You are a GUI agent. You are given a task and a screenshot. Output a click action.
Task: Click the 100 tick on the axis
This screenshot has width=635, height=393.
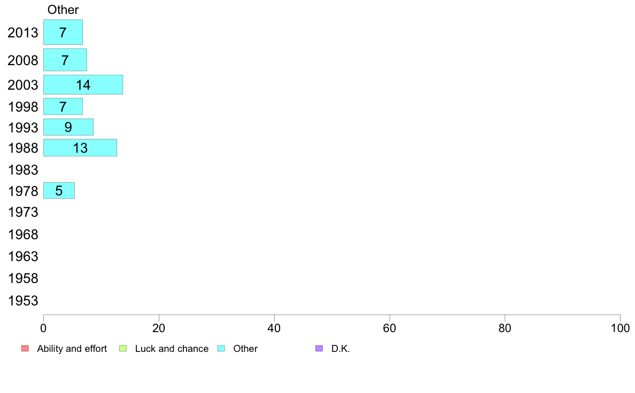point(620,328)
